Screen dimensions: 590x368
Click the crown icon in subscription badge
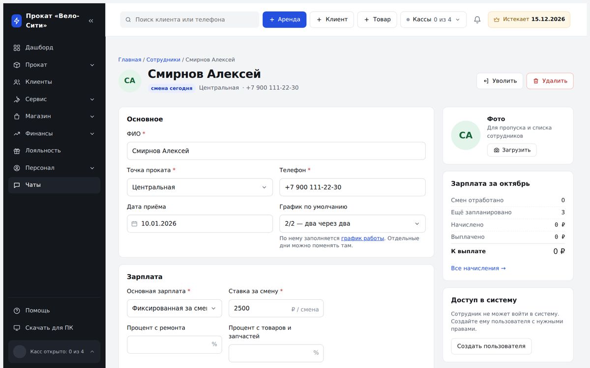(497, 20)
